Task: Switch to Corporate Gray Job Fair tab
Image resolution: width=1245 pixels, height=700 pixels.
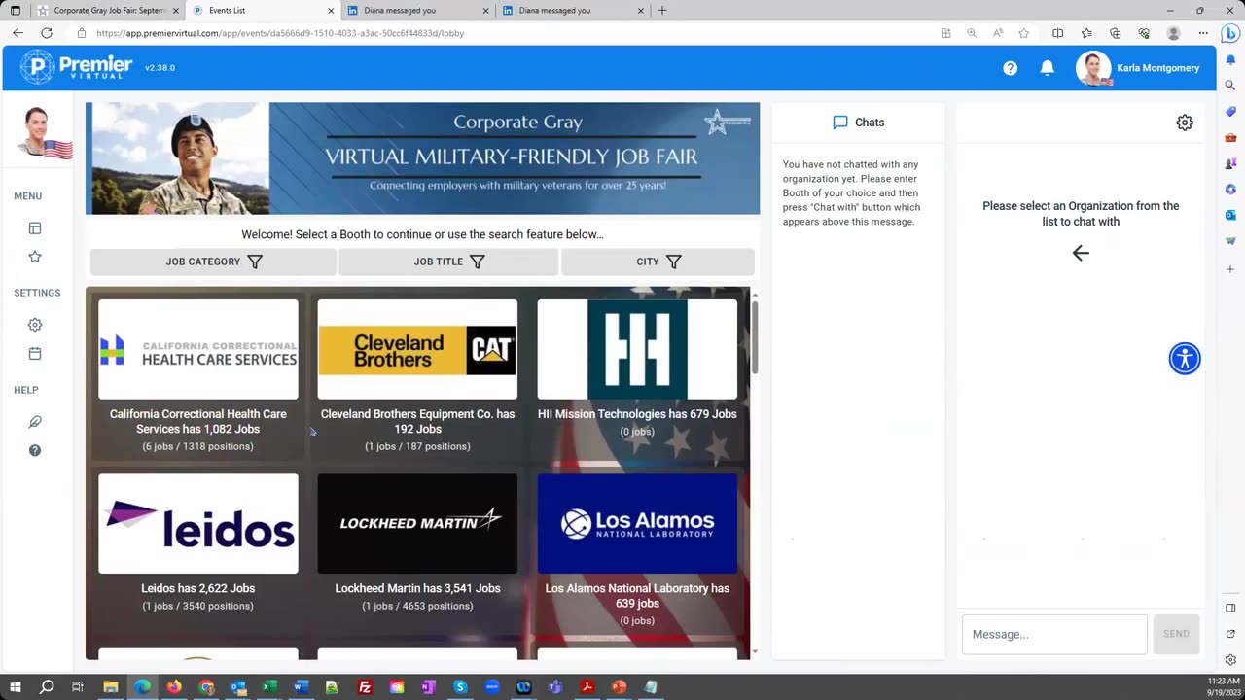Action: coord(107,11)
